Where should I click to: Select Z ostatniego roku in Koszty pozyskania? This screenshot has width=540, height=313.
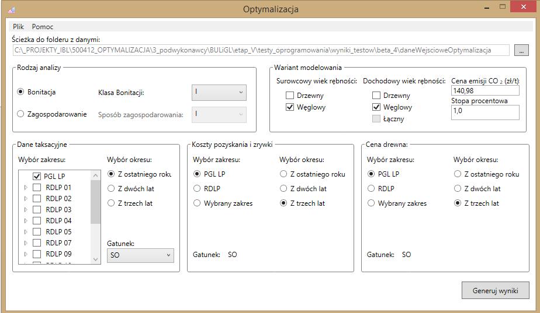[x=283, y=174]
